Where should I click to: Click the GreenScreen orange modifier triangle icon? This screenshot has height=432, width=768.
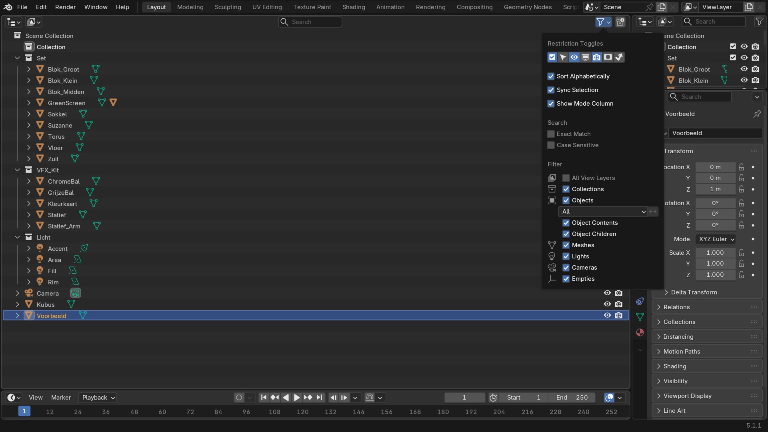coord(113,103)
